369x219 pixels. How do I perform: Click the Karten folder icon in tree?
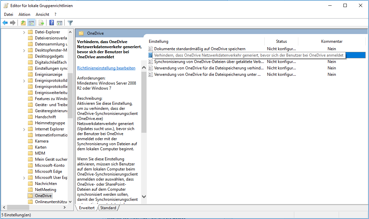30,147
